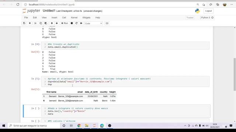Run the selected cell
The height and width of the screenshot is (132, 236).
pos(65,23)
